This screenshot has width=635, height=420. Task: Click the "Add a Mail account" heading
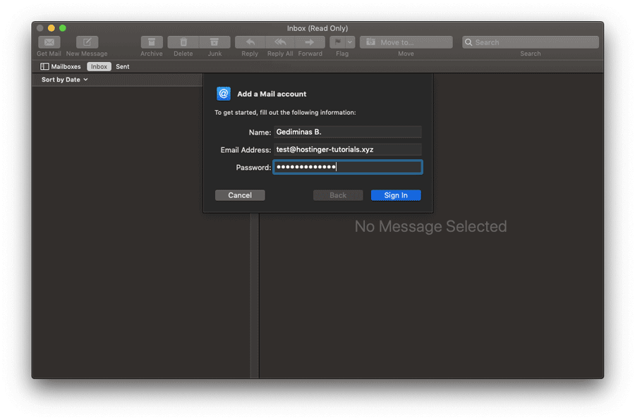[272, 94]
